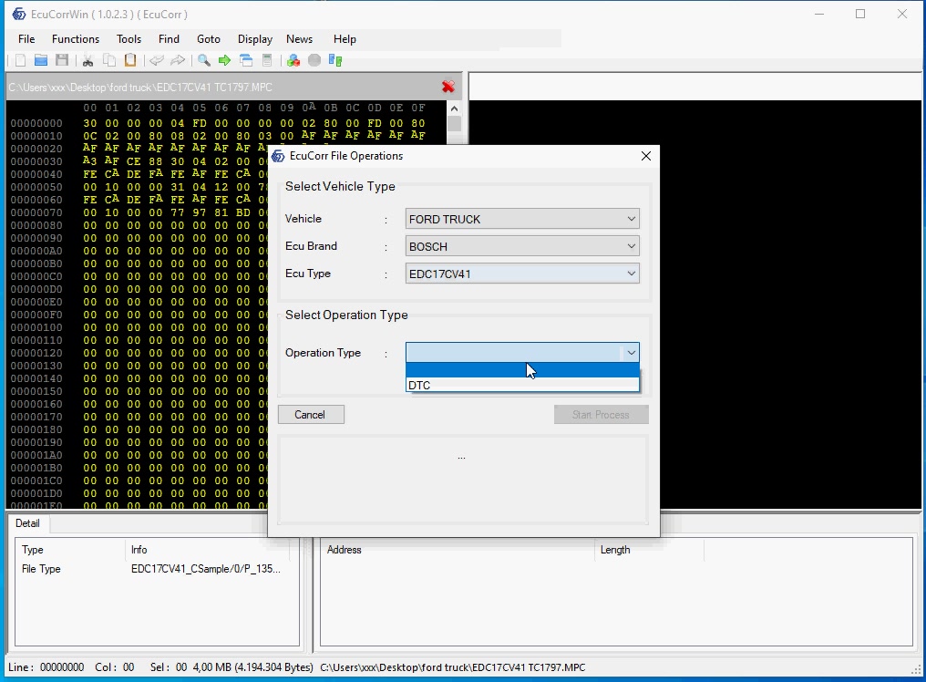
Task: Click the cascade windows toolbar icon
Action: pos(246,60)
